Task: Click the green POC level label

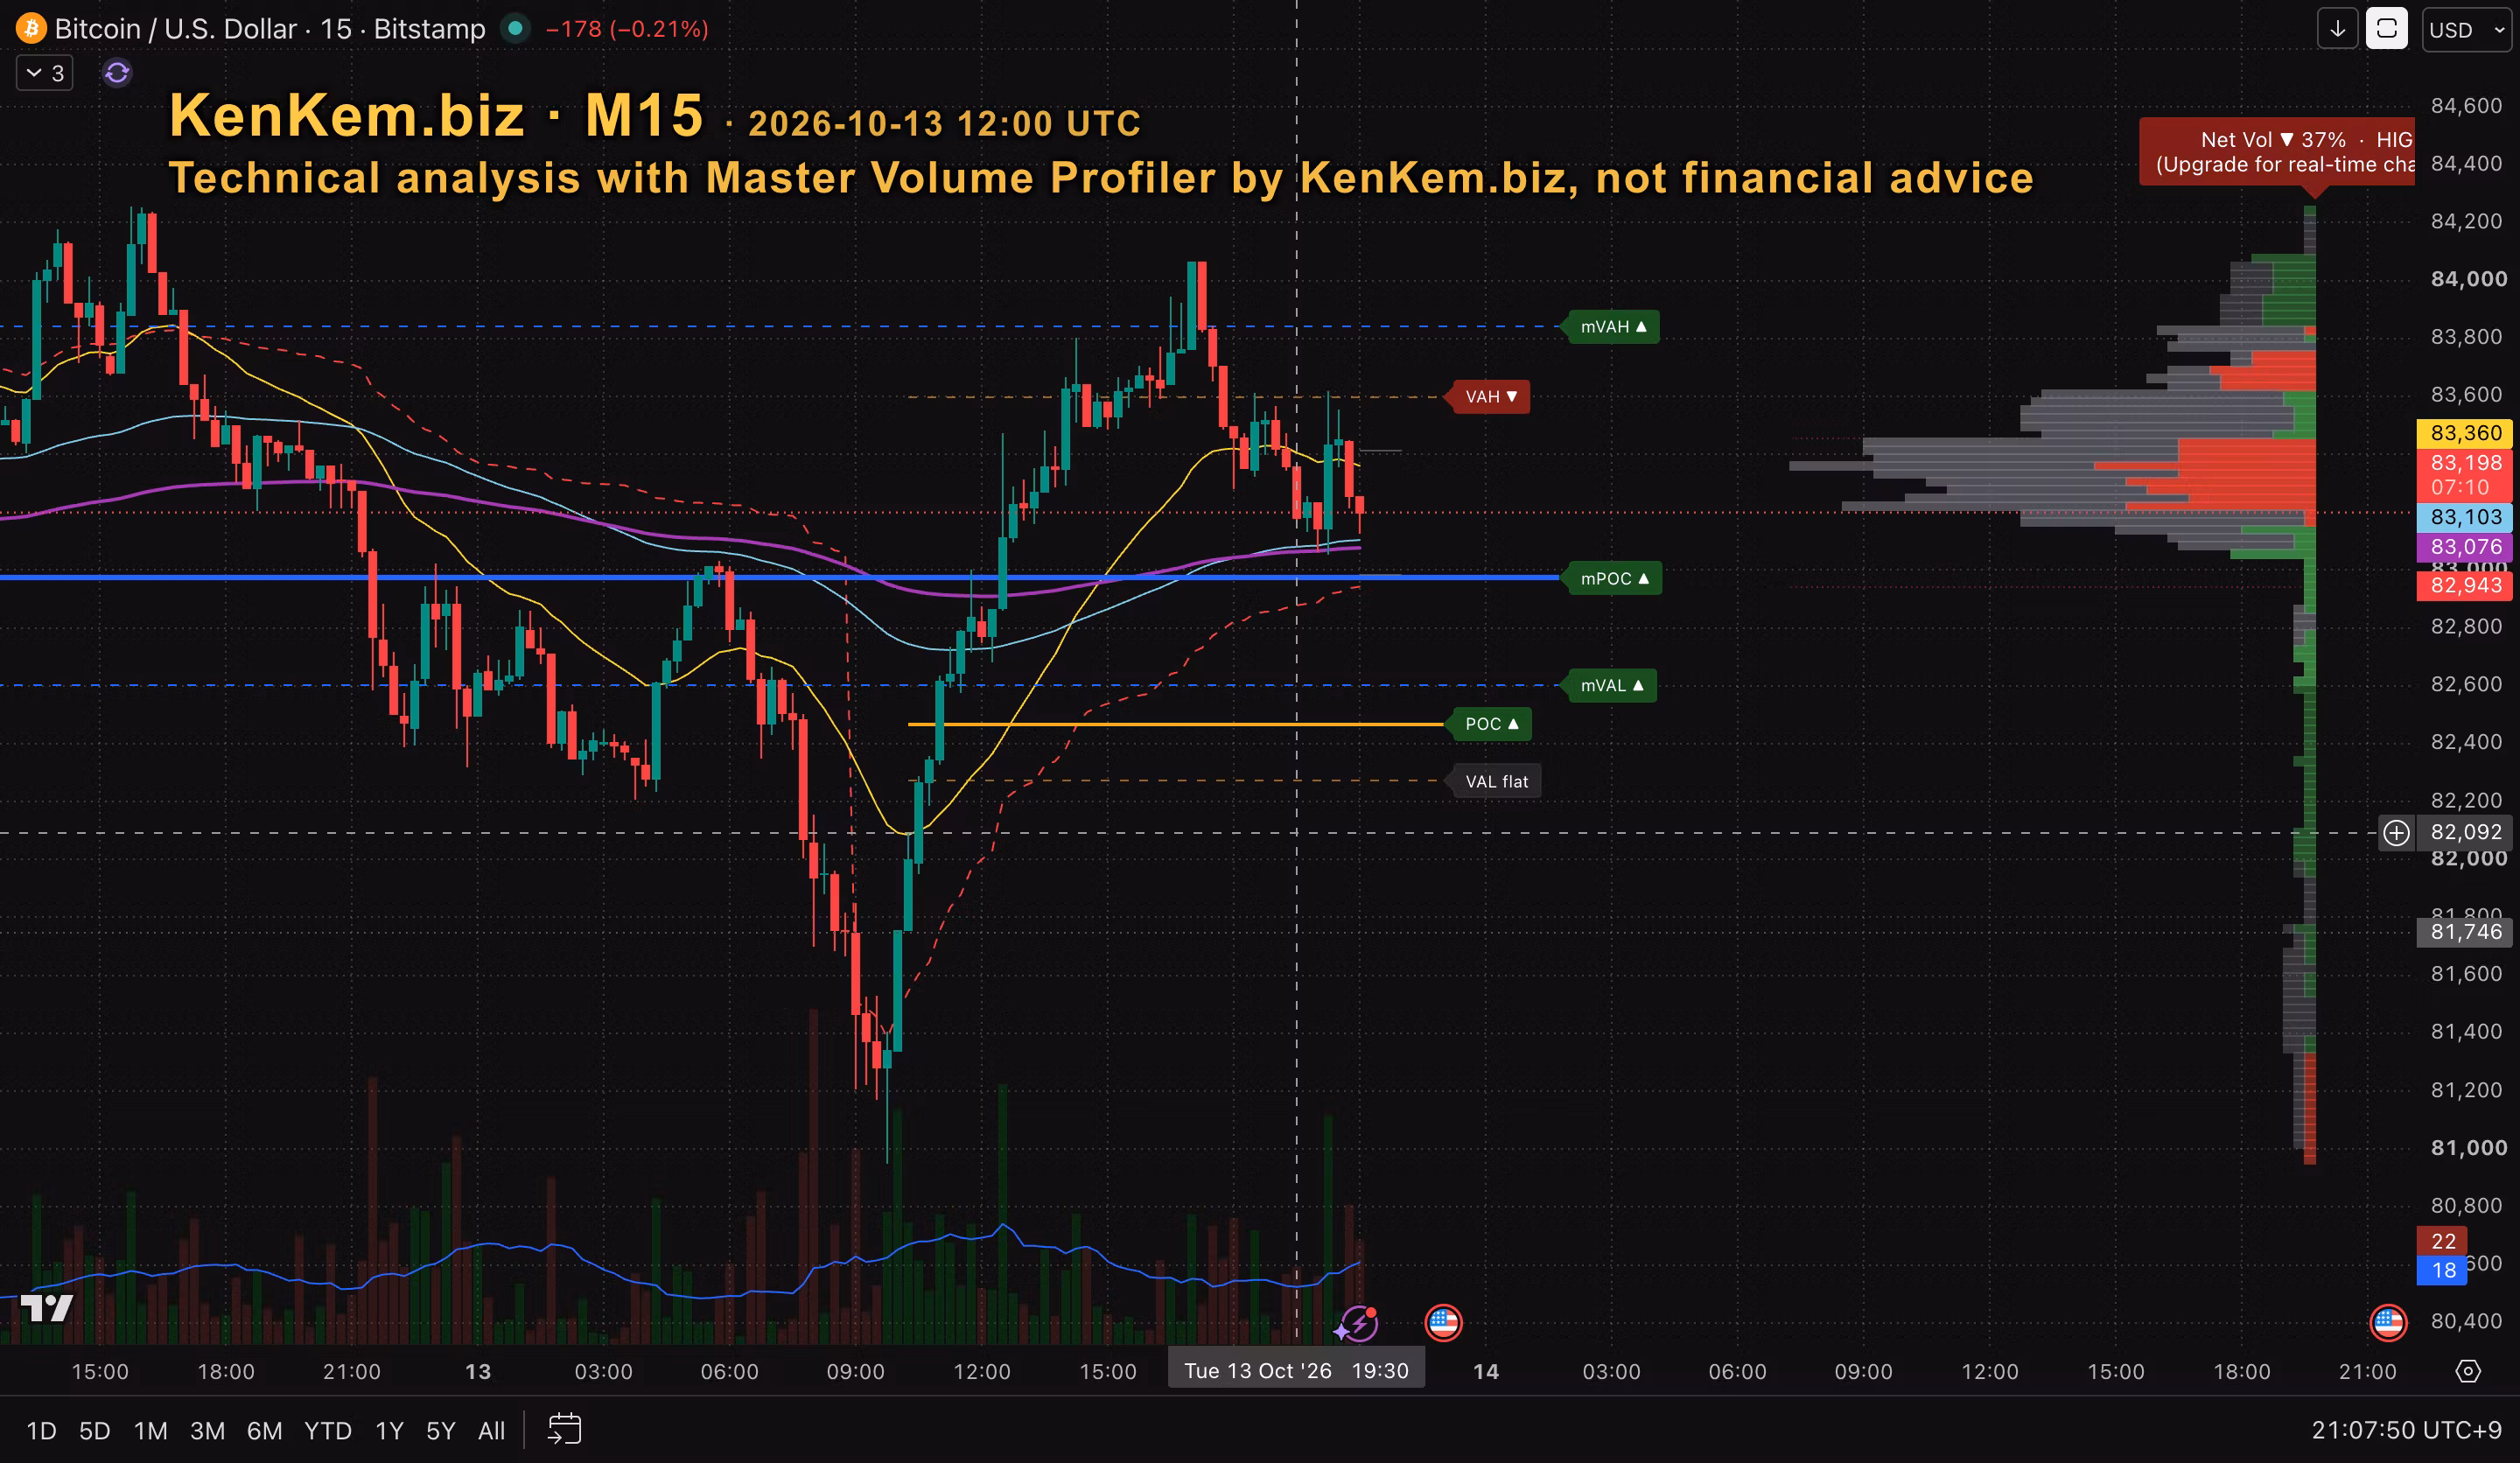Action: [1491, 724]
